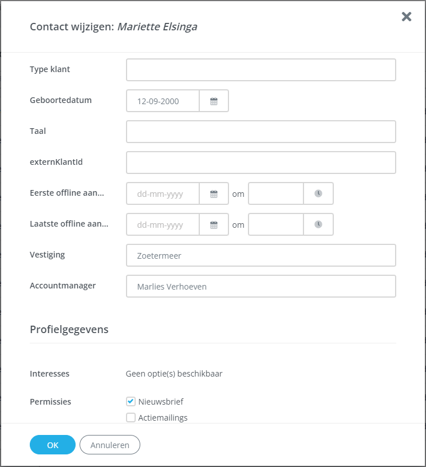Focus the Eerste offline aankoop time input

coord(276,194)
